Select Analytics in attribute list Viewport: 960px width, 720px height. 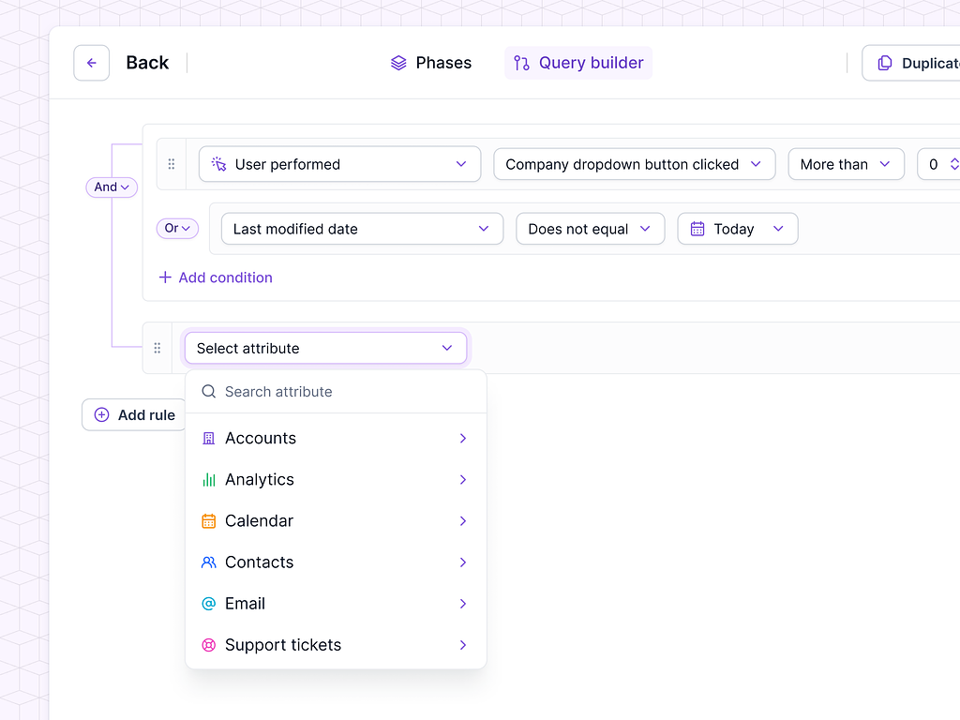click(337, 479)
